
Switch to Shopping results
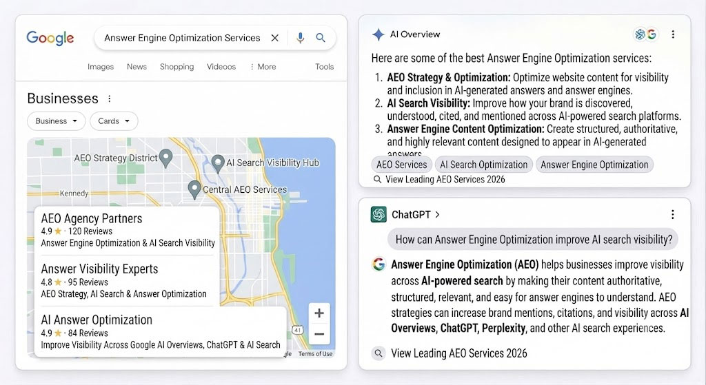click(x=176, y=67)
